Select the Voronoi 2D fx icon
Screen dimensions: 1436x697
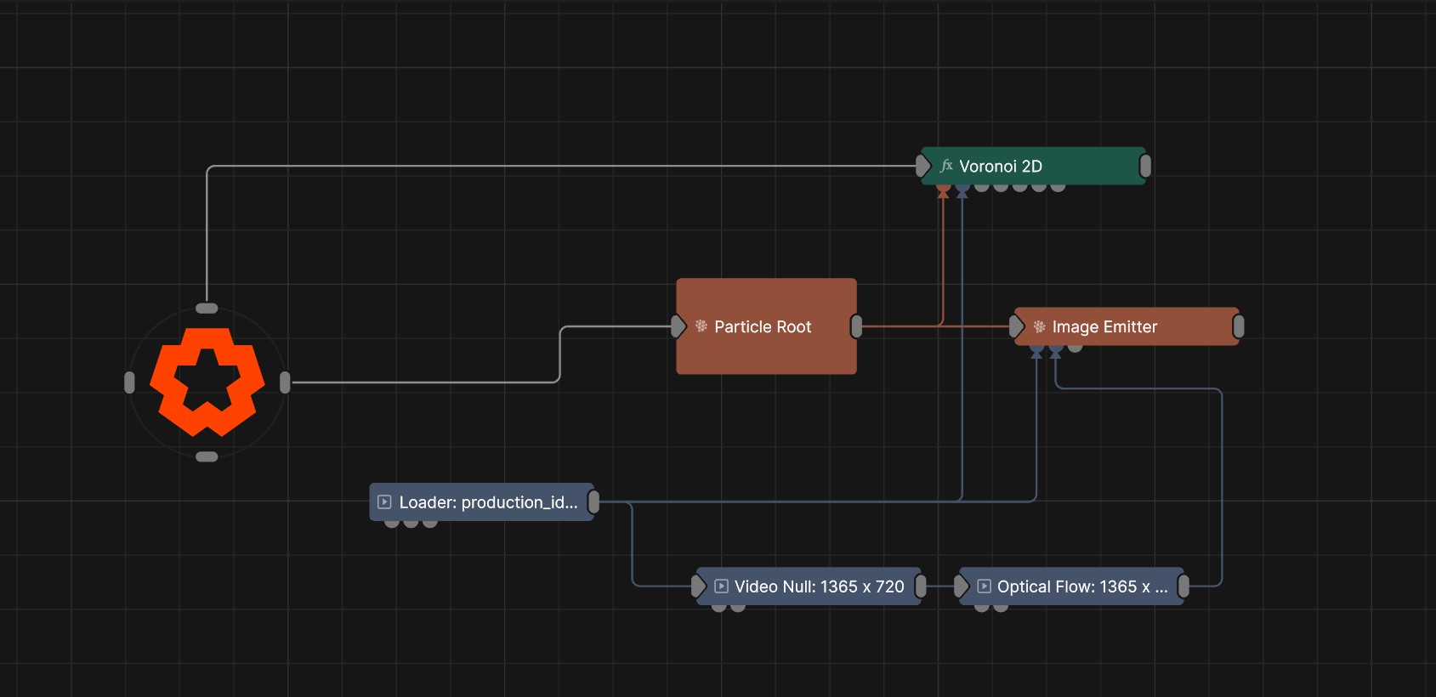pos(946,166)
